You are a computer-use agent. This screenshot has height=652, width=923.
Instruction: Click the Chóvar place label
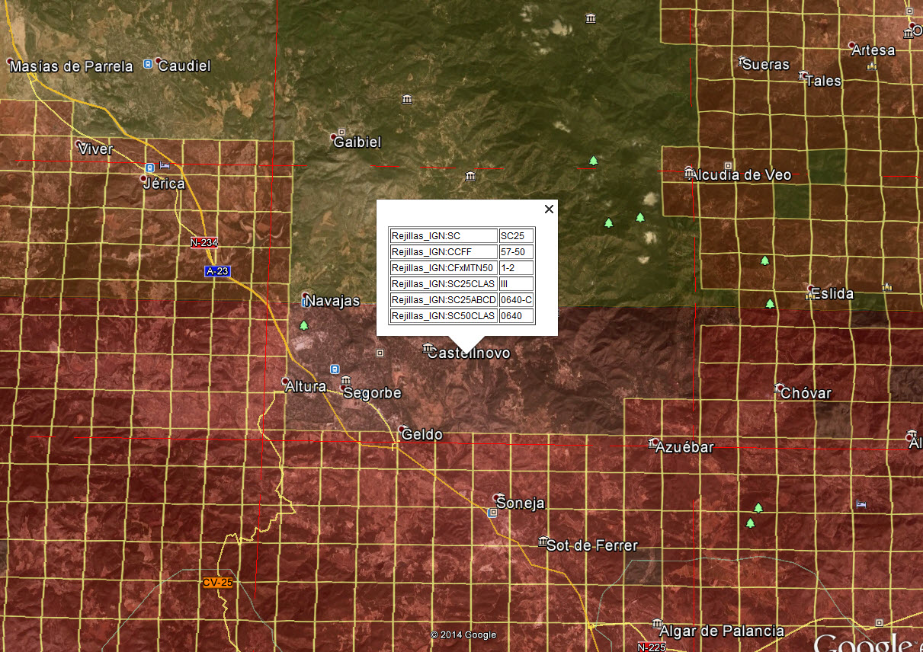[x=806, y=393]
